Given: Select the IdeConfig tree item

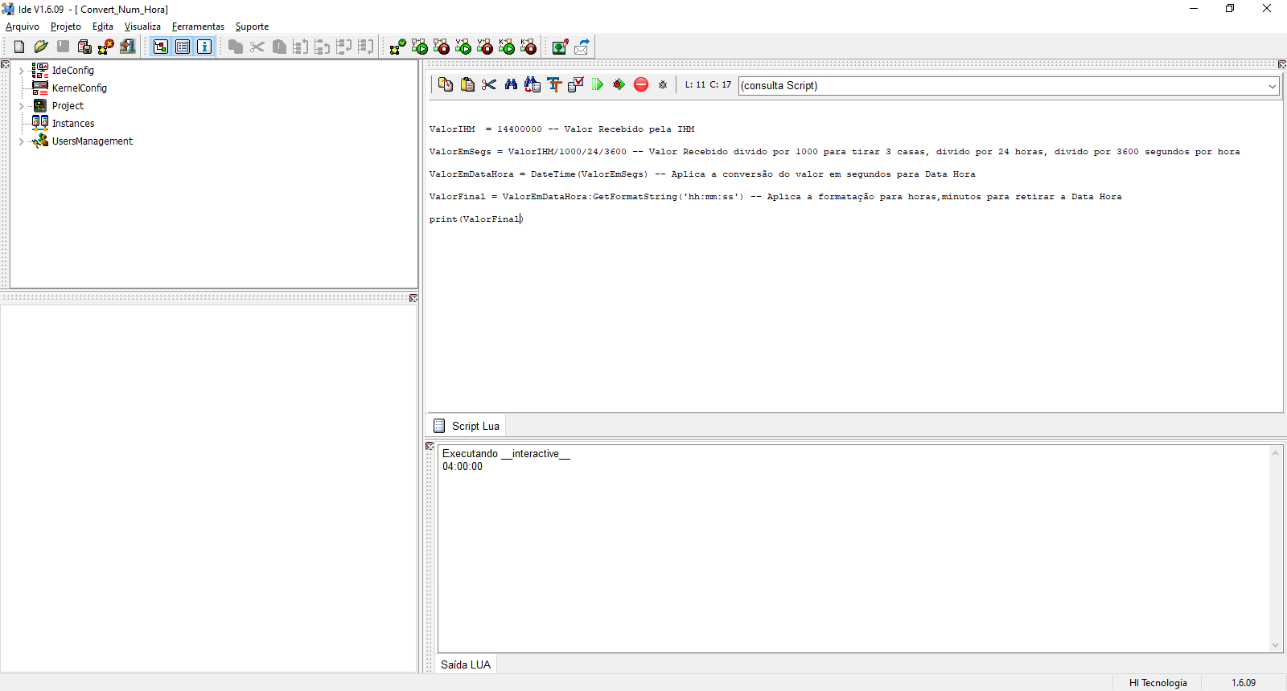Looking at the screenshot, I should pyautogui.click(x=73, y=71).
